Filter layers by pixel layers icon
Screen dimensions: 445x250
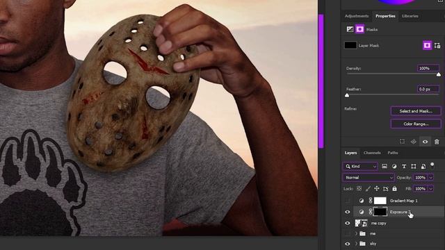(385, 167)
